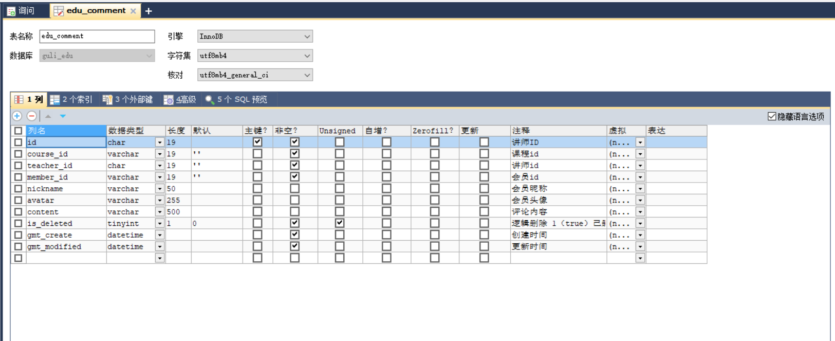Select the nickname column name cell
Screen dimensions: 835x341
click(x=66, y=189)
